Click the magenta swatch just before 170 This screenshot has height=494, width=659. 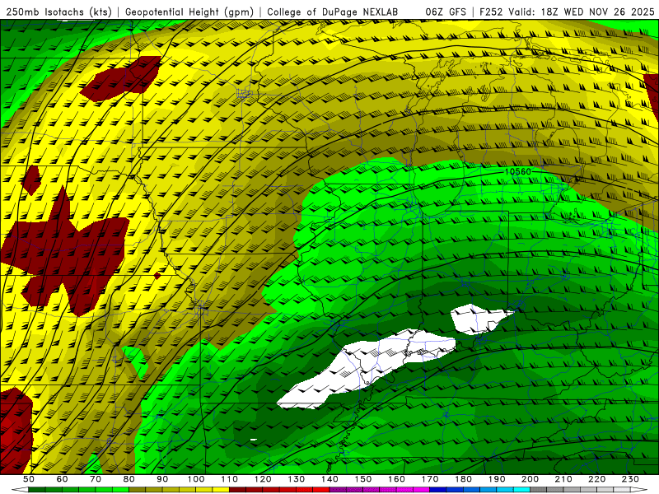pyautogui.click(x=422, y=490)
